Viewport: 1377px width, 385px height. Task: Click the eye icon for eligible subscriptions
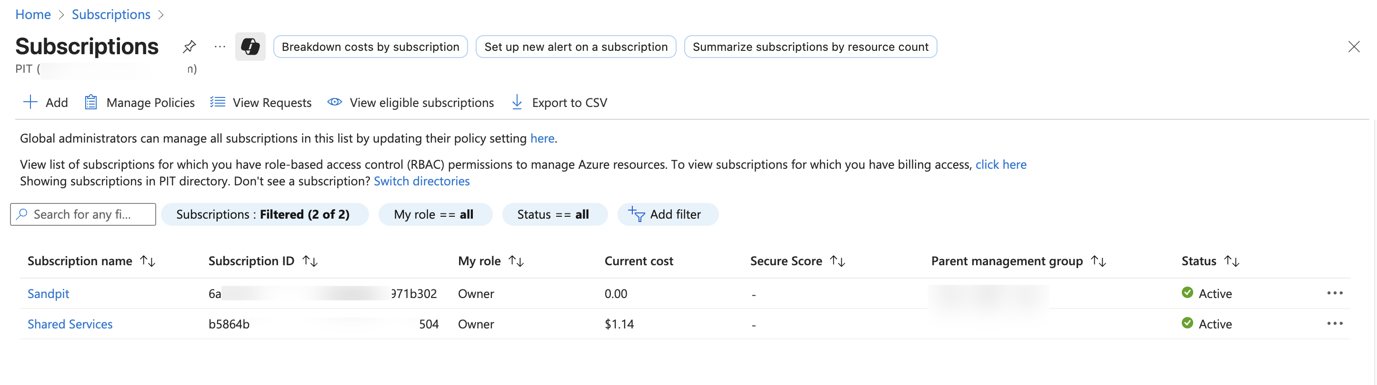click(335, 102)
